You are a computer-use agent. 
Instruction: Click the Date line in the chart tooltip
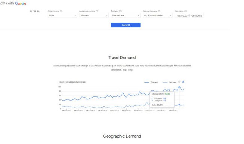point(157,105)
